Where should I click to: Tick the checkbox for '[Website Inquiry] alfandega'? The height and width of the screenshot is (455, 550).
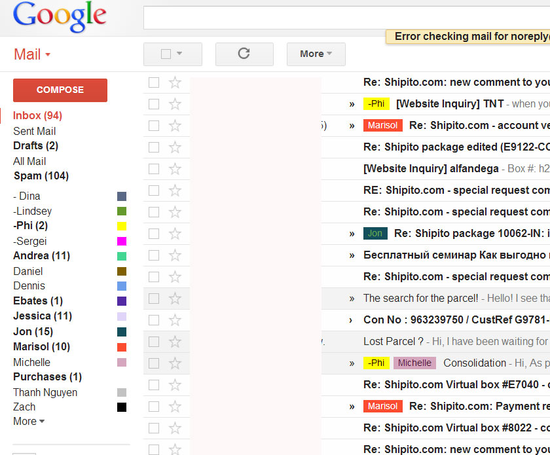point(154,169)
